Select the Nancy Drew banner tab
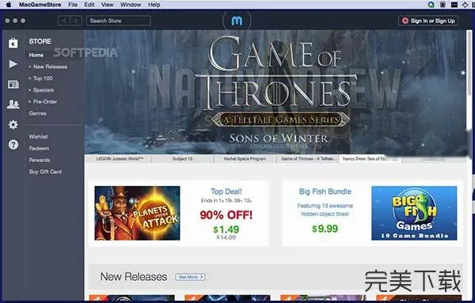This screenshot has width=475, height=303. [370, 159]
